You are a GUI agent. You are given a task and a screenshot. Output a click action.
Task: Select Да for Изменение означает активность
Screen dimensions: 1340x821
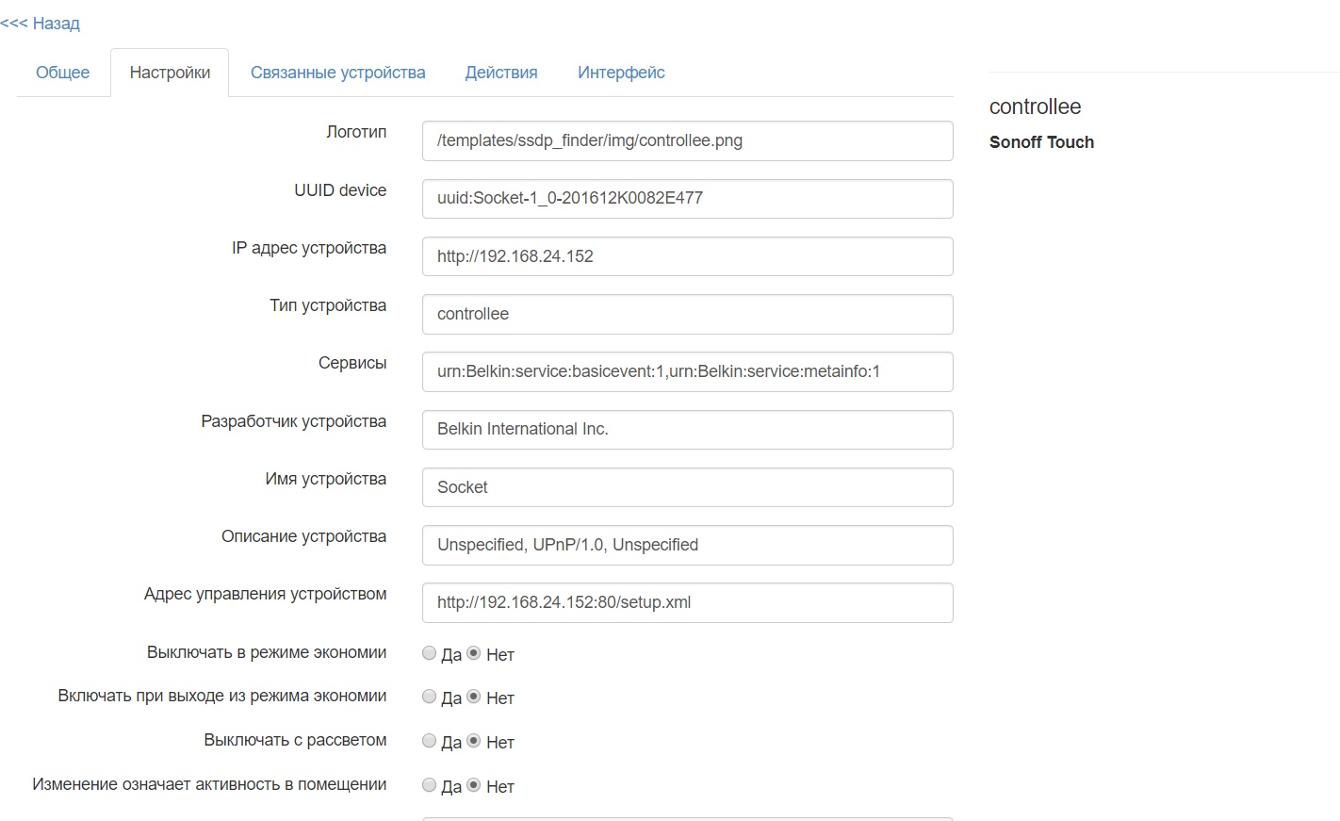430,785
